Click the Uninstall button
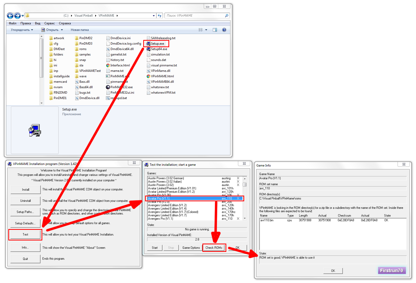Viewport: 416px width, 283px height. point(25,201)
